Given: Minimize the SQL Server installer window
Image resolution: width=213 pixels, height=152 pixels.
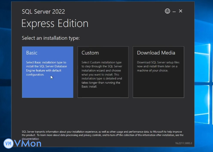Looking at the screenshot, I should click(x=174, y=11).
